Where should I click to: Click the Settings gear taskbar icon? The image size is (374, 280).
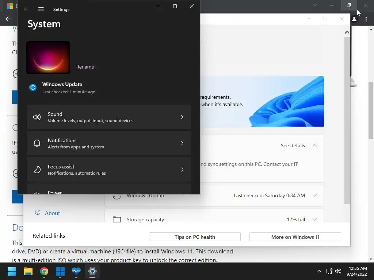92,271
